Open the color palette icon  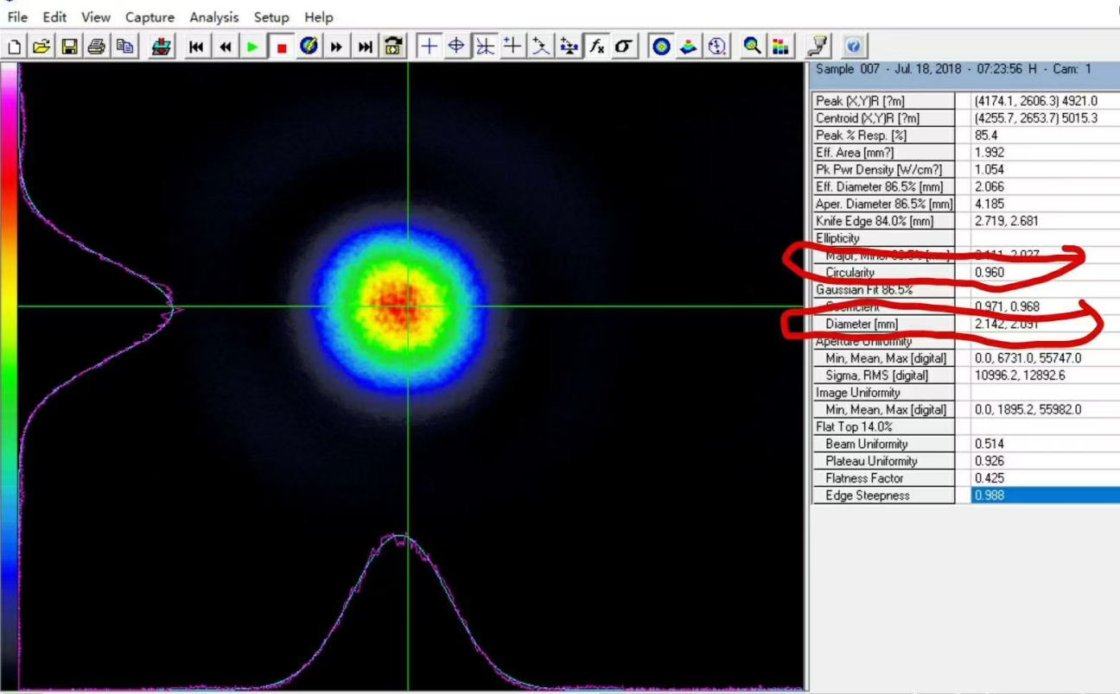pyautogui.click(x=780, y=47)
